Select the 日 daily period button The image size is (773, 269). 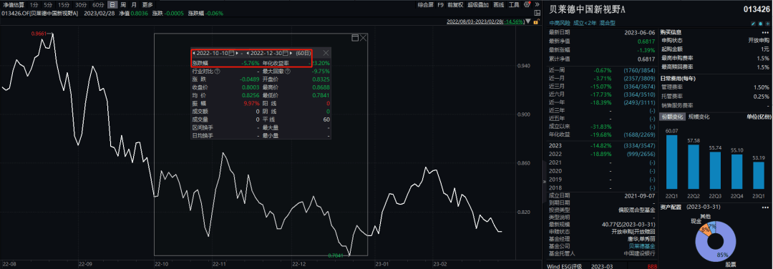click(x=113, y=4)
